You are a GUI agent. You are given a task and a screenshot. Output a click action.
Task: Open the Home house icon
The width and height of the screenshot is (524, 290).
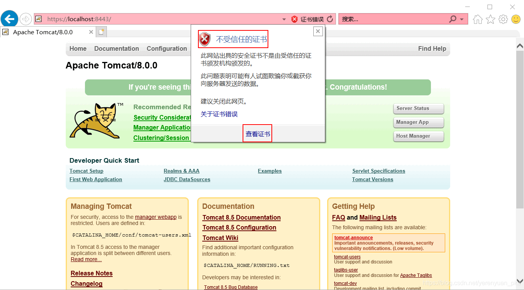click(477, 19)
